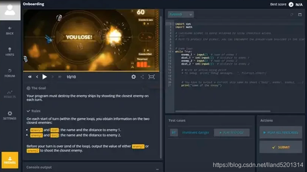Click the Best score icon
This screenshot has width=307, height=172.
[x=291, y=4]
